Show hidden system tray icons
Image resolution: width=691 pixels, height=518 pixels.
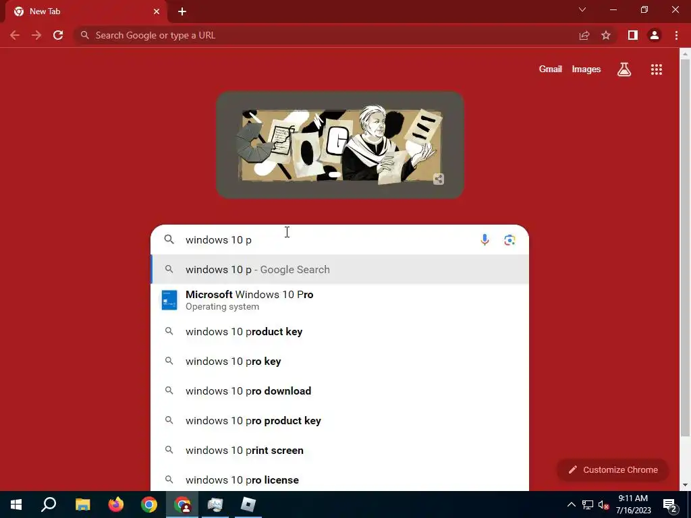tap(571, 505)
